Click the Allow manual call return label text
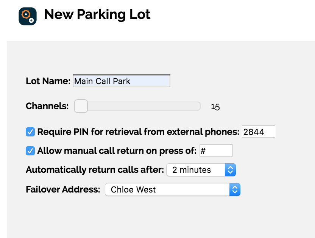 (117, 151)
